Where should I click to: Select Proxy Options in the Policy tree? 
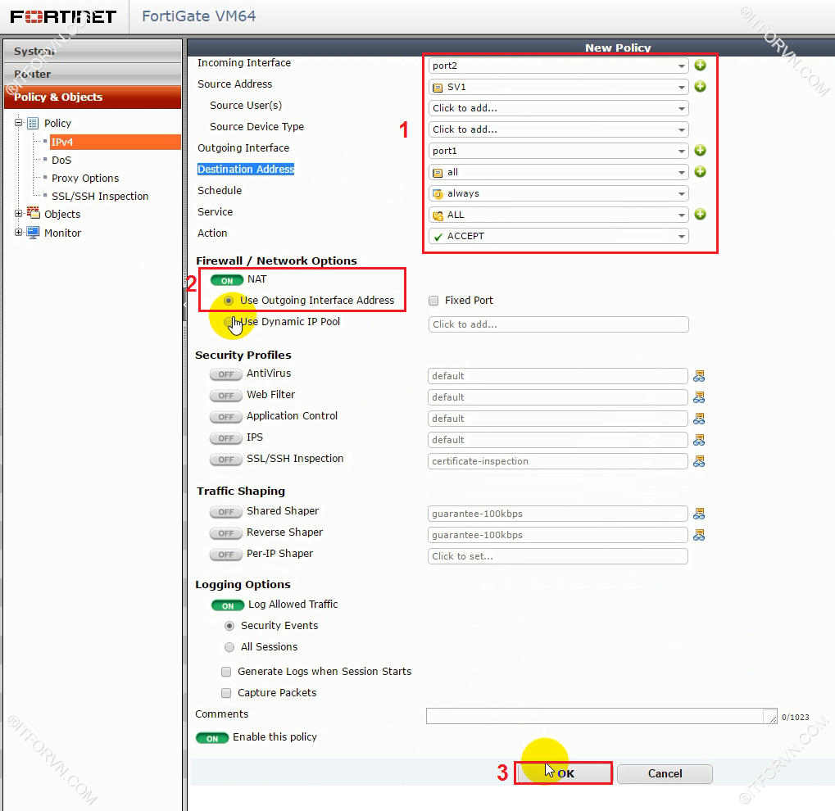[85, 178]
